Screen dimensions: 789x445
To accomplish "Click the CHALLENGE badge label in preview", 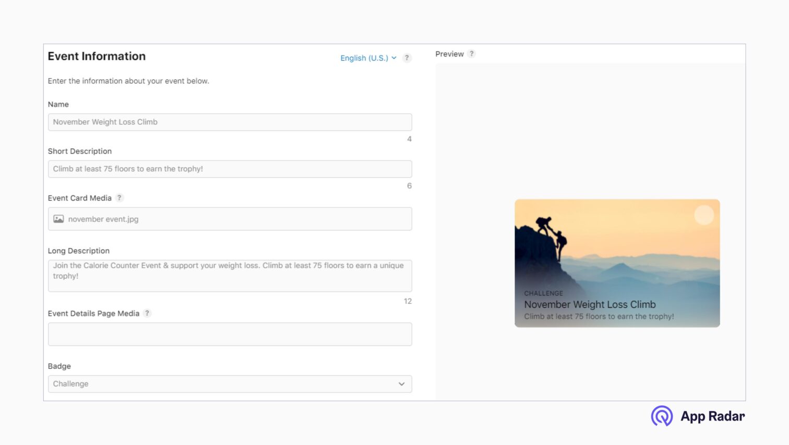I will 544,293.
